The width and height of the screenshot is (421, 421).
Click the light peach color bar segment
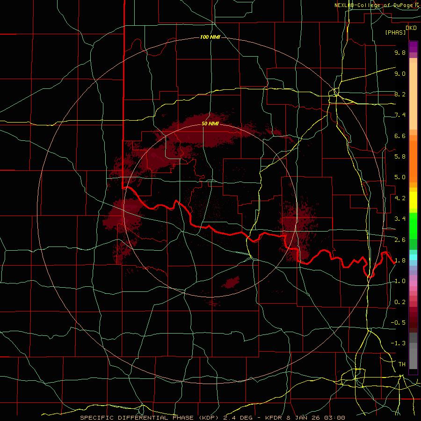point(413,97)
